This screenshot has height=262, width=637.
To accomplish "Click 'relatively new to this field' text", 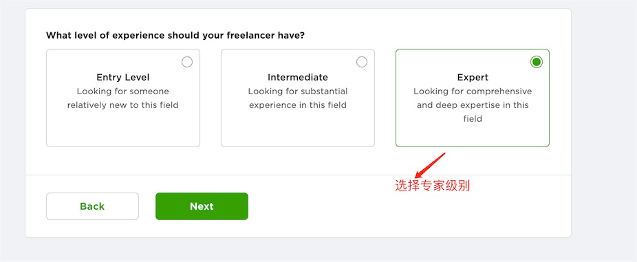I will pyautogui.click(x=122, y=105).
